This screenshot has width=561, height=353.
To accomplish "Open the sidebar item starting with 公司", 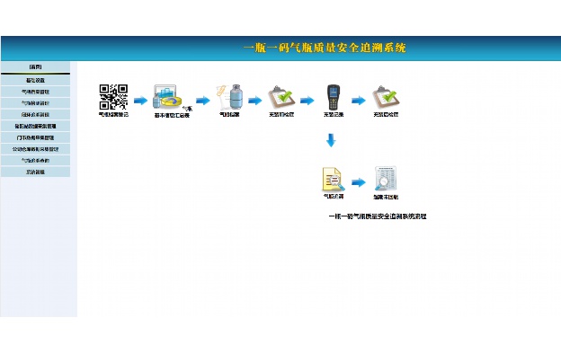I will 35,149.
